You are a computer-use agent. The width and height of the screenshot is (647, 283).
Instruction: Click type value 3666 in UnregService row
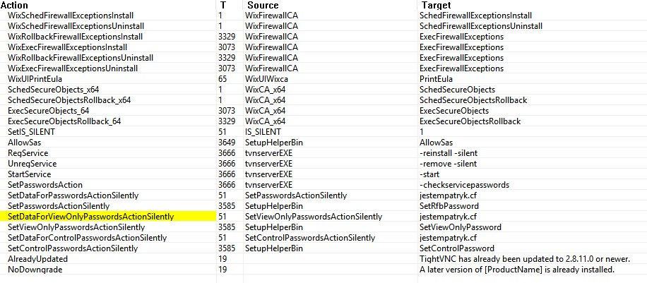(227, 164)
